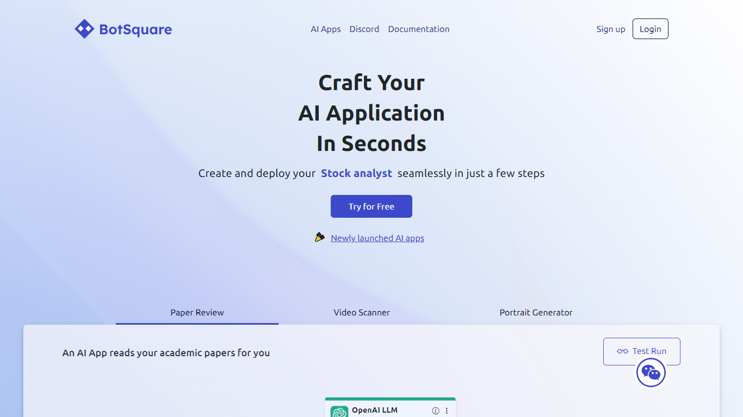Open the AI Apps nav item
The width and height of the screenshot is (743, 417).
tap(326, 29)
